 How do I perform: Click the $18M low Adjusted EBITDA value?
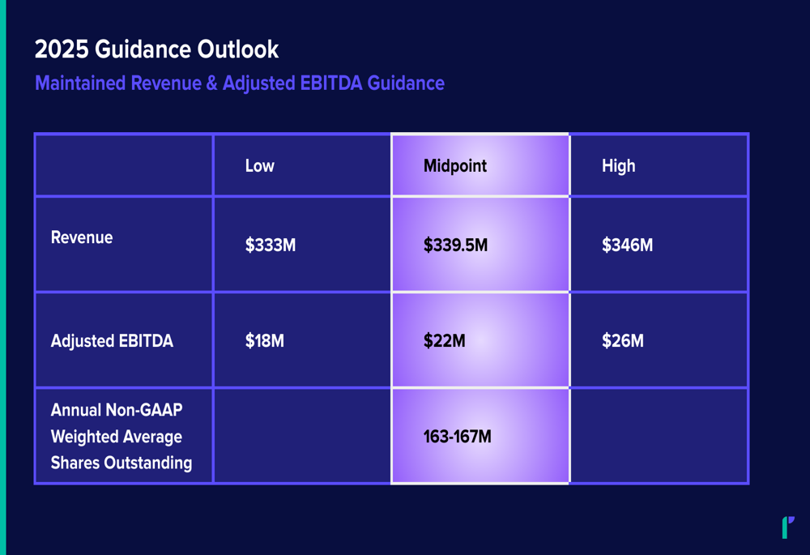[265, 341]
